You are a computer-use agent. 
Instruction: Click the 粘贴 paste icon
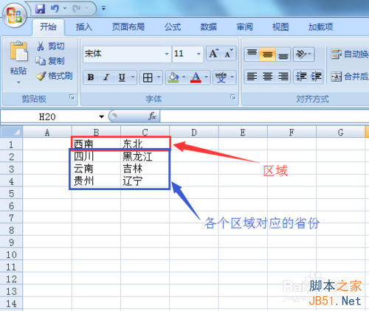18,51
